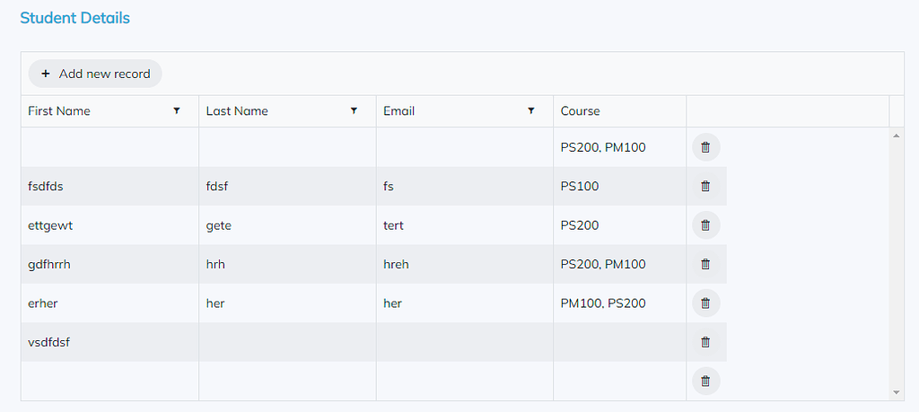The height and width of the screenshot is (412, 919).
Task: Delete the erher record
Action: (x=705, y=303)
